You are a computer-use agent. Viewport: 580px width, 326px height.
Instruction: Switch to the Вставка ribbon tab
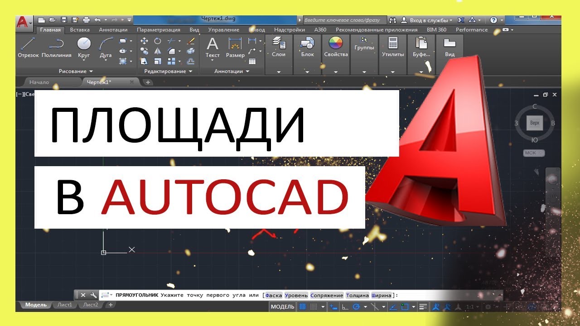80,30
